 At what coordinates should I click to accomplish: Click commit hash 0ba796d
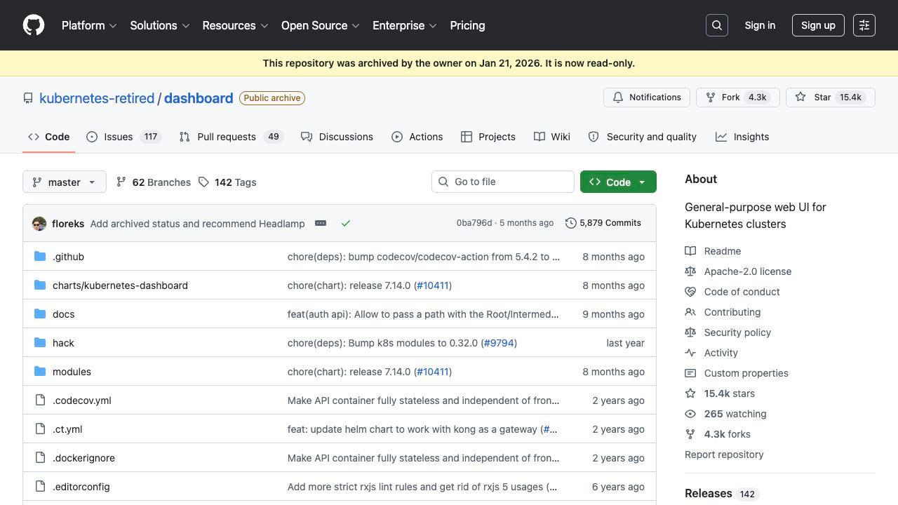[474, 223]
